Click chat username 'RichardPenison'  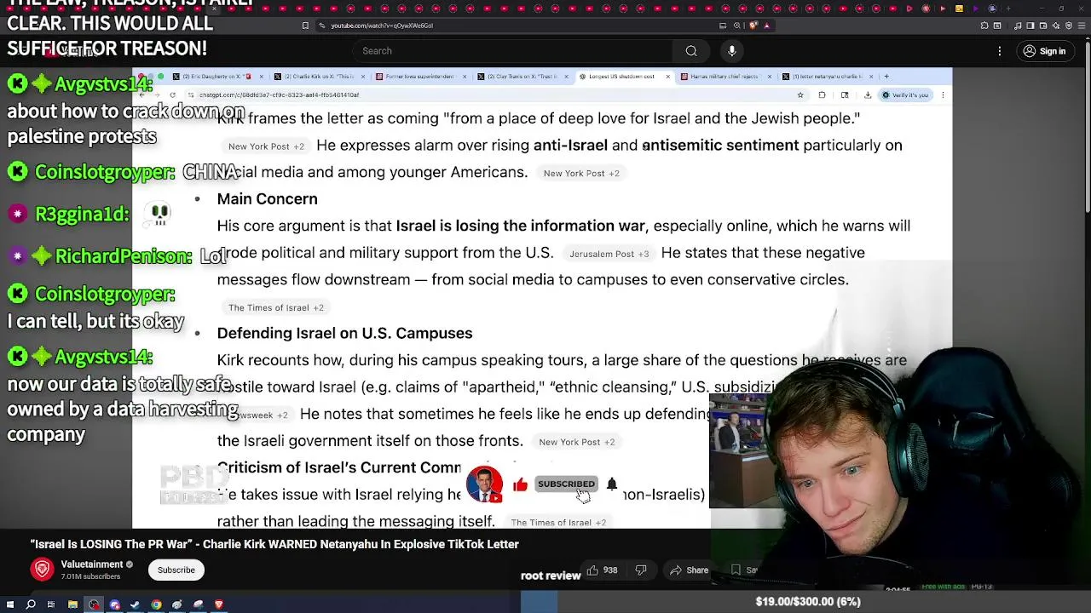point(124,256)
